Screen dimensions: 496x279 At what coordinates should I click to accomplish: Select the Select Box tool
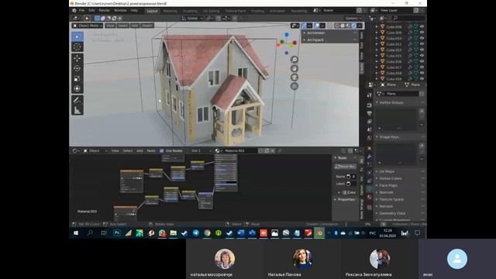[77, 36]
